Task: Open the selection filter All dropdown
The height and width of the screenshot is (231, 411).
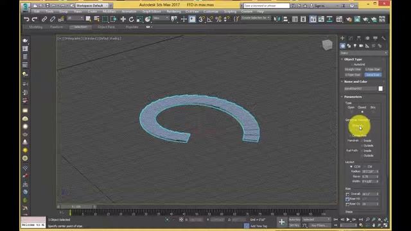Action: (75, 18)
